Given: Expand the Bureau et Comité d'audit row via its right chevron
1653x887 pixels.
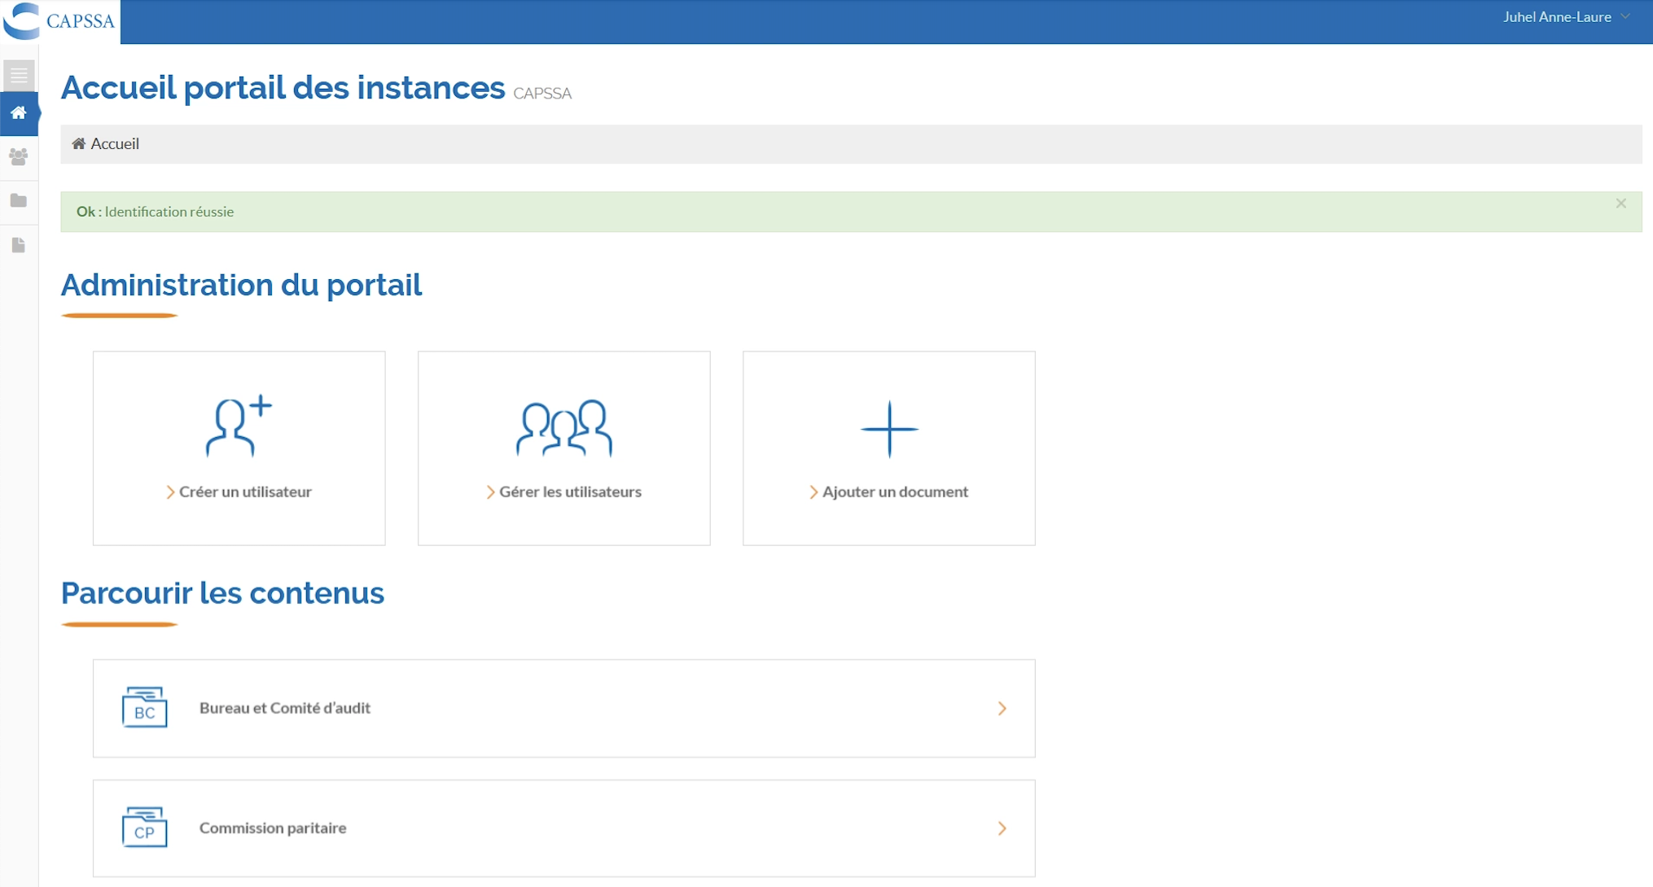Looking at the screenshot, I should (1002, 708).
